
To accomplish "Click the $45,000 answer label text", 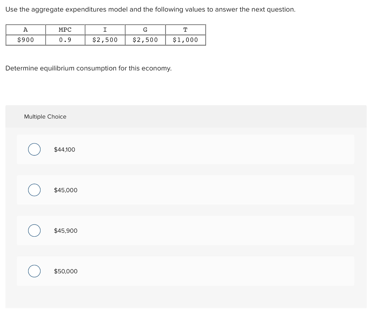I will pyautogui.click(x=65, y=190).
